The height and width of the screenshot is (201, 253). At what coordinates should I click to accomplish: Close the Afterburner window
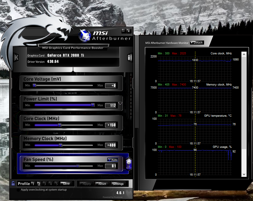(129, 31)
